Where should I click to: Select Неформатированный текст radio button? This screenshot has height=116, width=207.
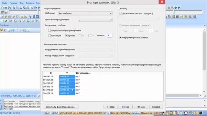(120, 38)
